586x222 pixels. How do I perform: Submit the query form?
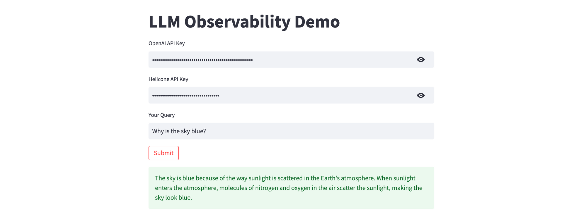[x=163, y=153]
